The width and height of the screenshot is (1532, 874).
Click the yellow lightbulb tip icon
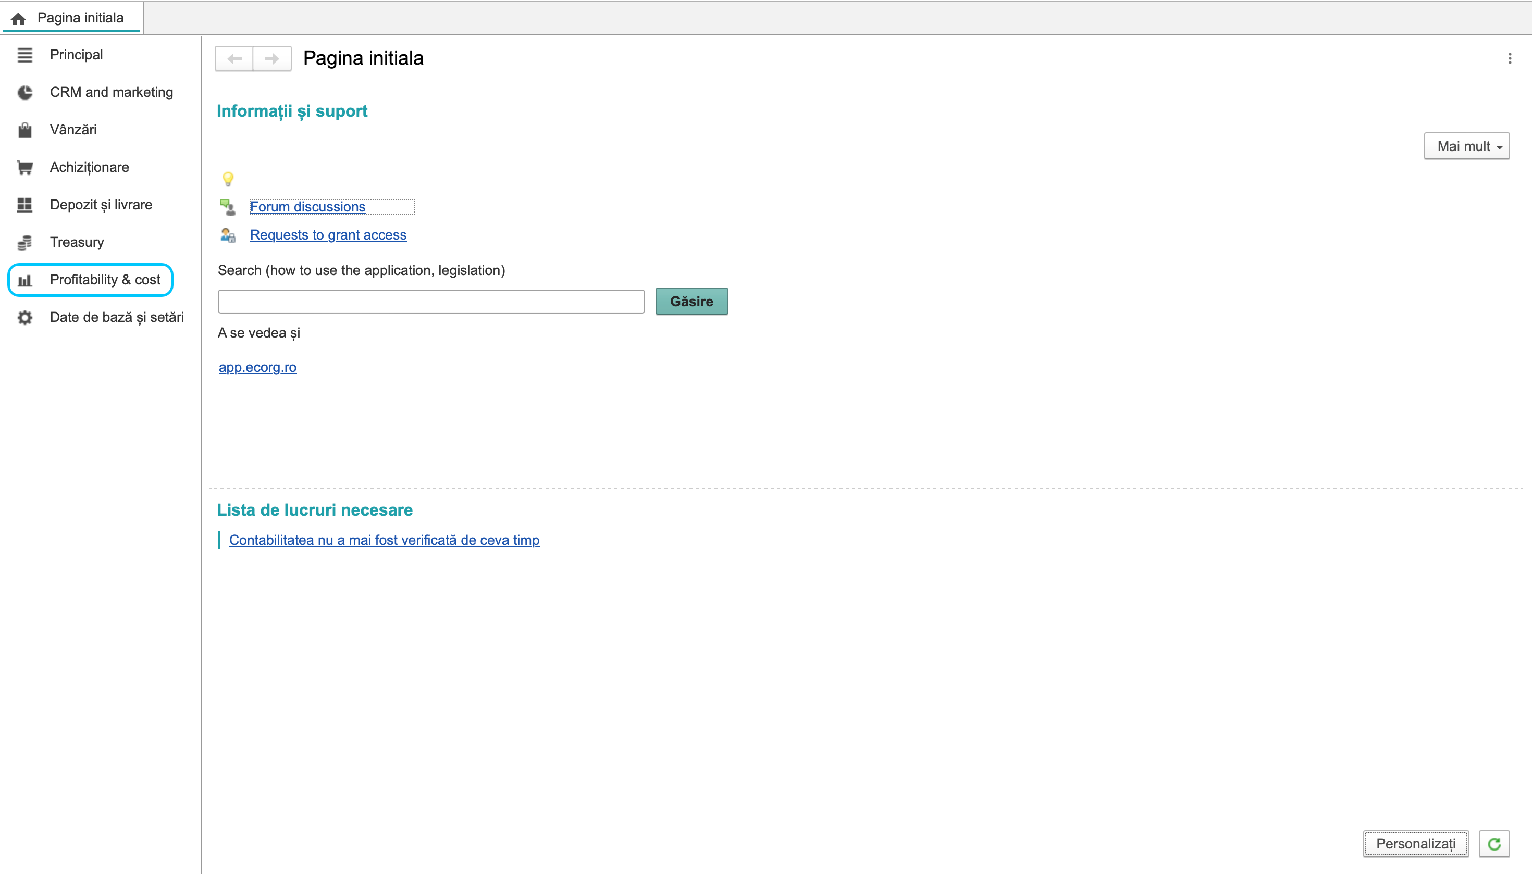click(x=228, y=179)
